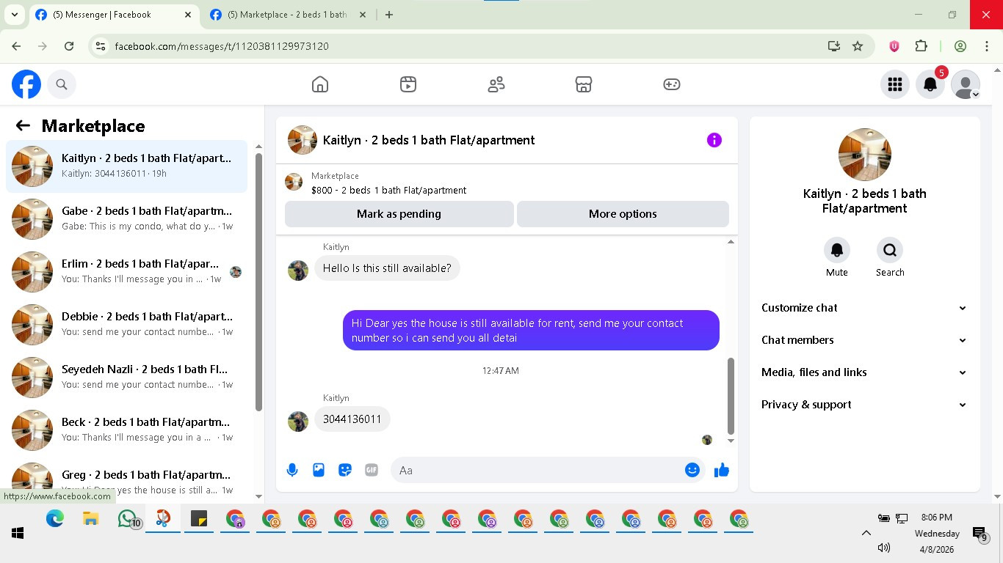Click the Facebook logo icon
1003x563 pixels.
[x=26, y=84]
